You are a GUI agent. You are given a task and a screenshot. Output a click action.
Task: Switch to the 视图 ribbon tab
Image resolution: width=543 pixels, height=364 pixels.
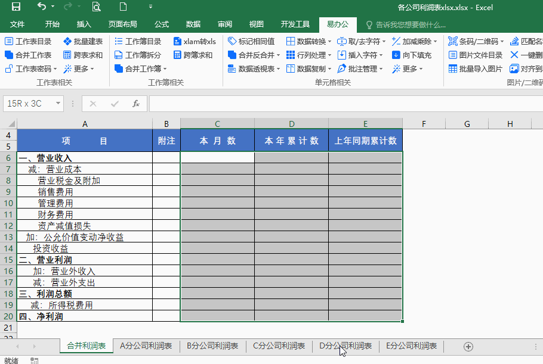(x=256, y=24)
